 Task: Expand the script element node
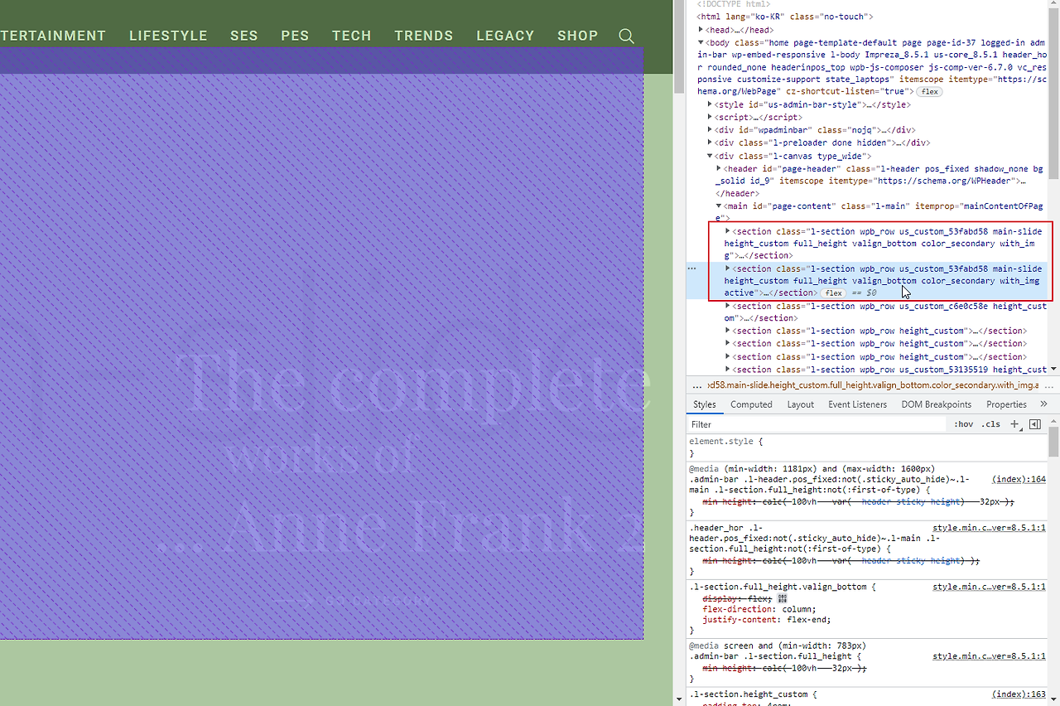[x=711, y=117]
